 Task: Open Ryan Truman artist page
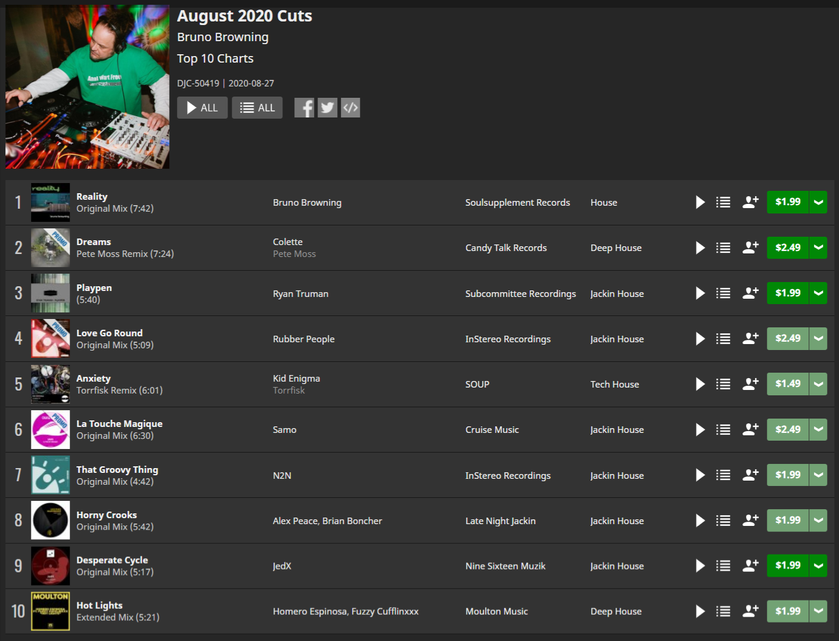(x=300, y=294)
